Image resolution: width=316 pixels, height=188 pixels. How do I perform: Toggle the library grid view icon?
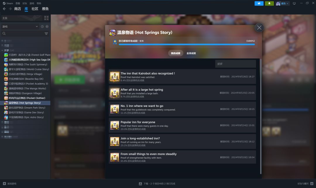point(46,18)
